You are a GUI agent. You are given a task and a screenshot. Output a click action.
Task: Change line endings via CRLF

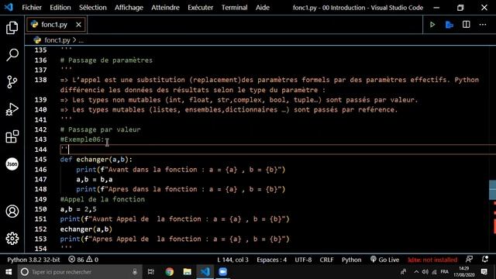point(326,260)
